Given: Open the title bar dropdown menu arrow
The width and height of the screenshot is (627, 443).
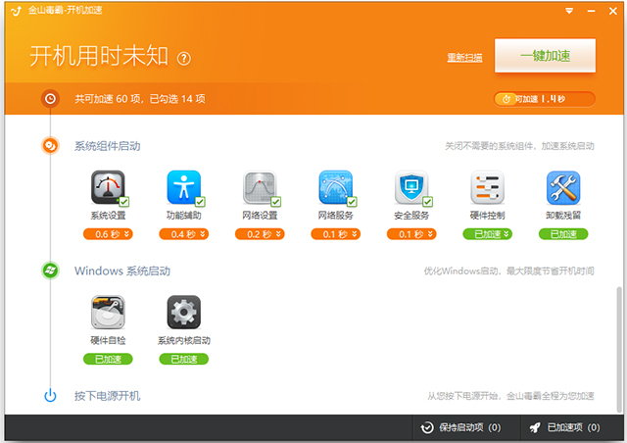Looking at the screenshot, I should click(569, 10).
